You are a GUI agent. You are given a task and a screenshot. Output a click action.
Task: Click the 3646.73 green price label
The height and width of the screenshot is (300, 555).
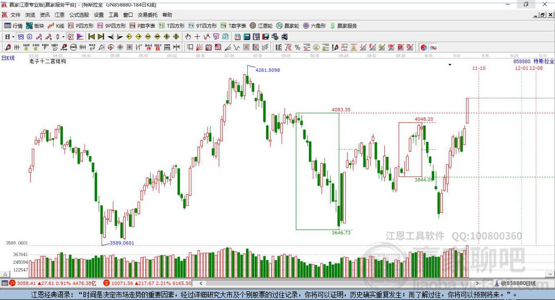[341, 232]
